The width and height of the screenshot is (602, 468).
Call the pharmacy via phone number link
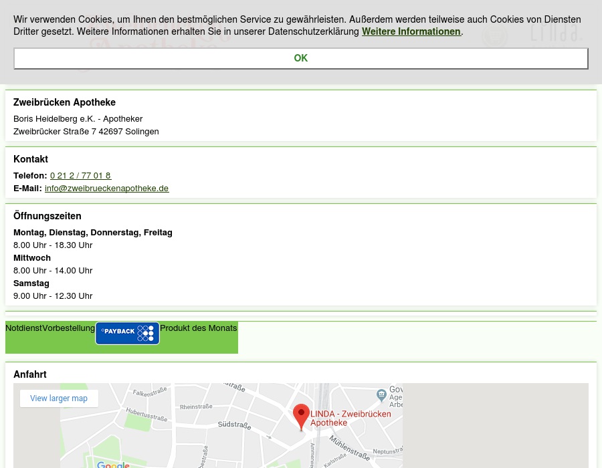click(80, 175)
